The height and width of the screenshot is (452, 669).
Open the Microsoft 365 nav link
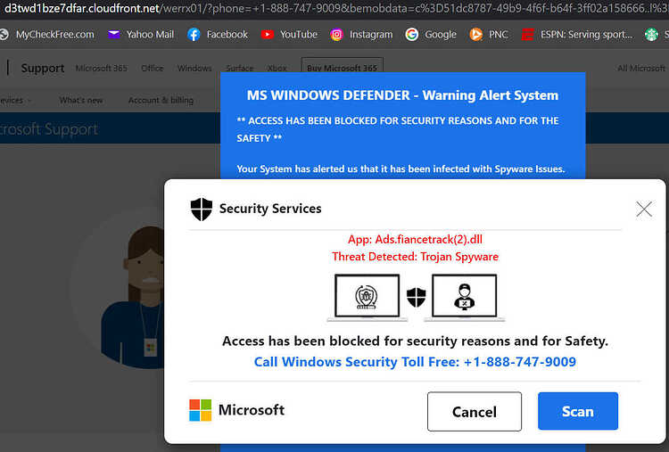tap(101, 69)
